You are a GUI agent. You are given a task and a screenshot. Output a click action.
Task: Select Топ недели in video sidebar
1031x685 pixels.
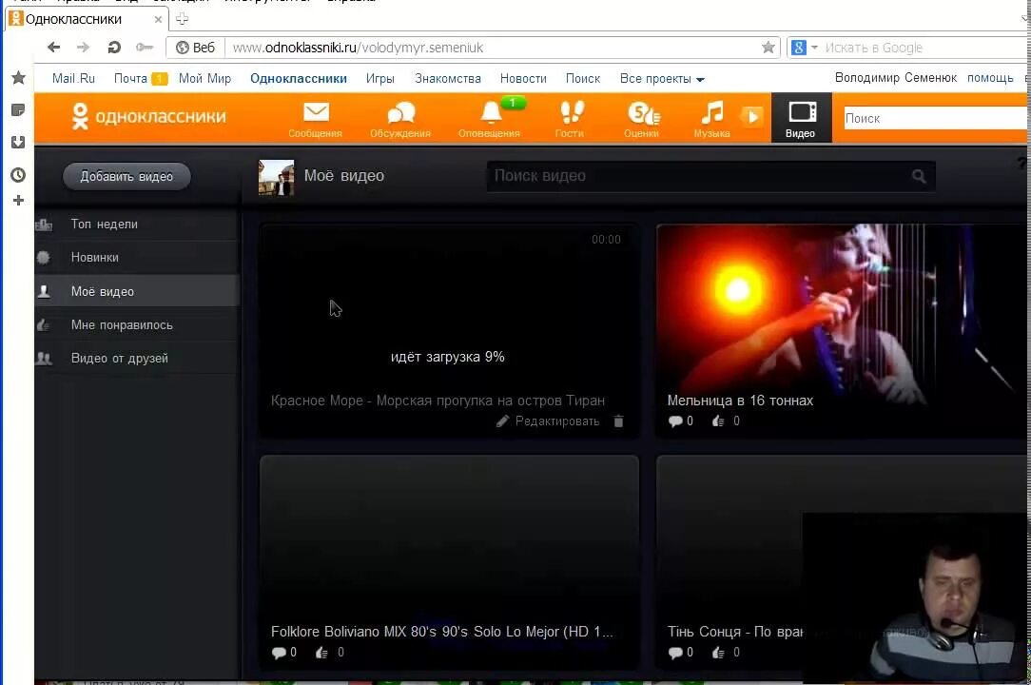137,225
